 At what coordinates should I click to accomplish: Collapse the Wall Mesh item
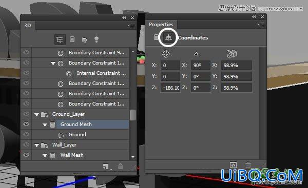point(45,156)
